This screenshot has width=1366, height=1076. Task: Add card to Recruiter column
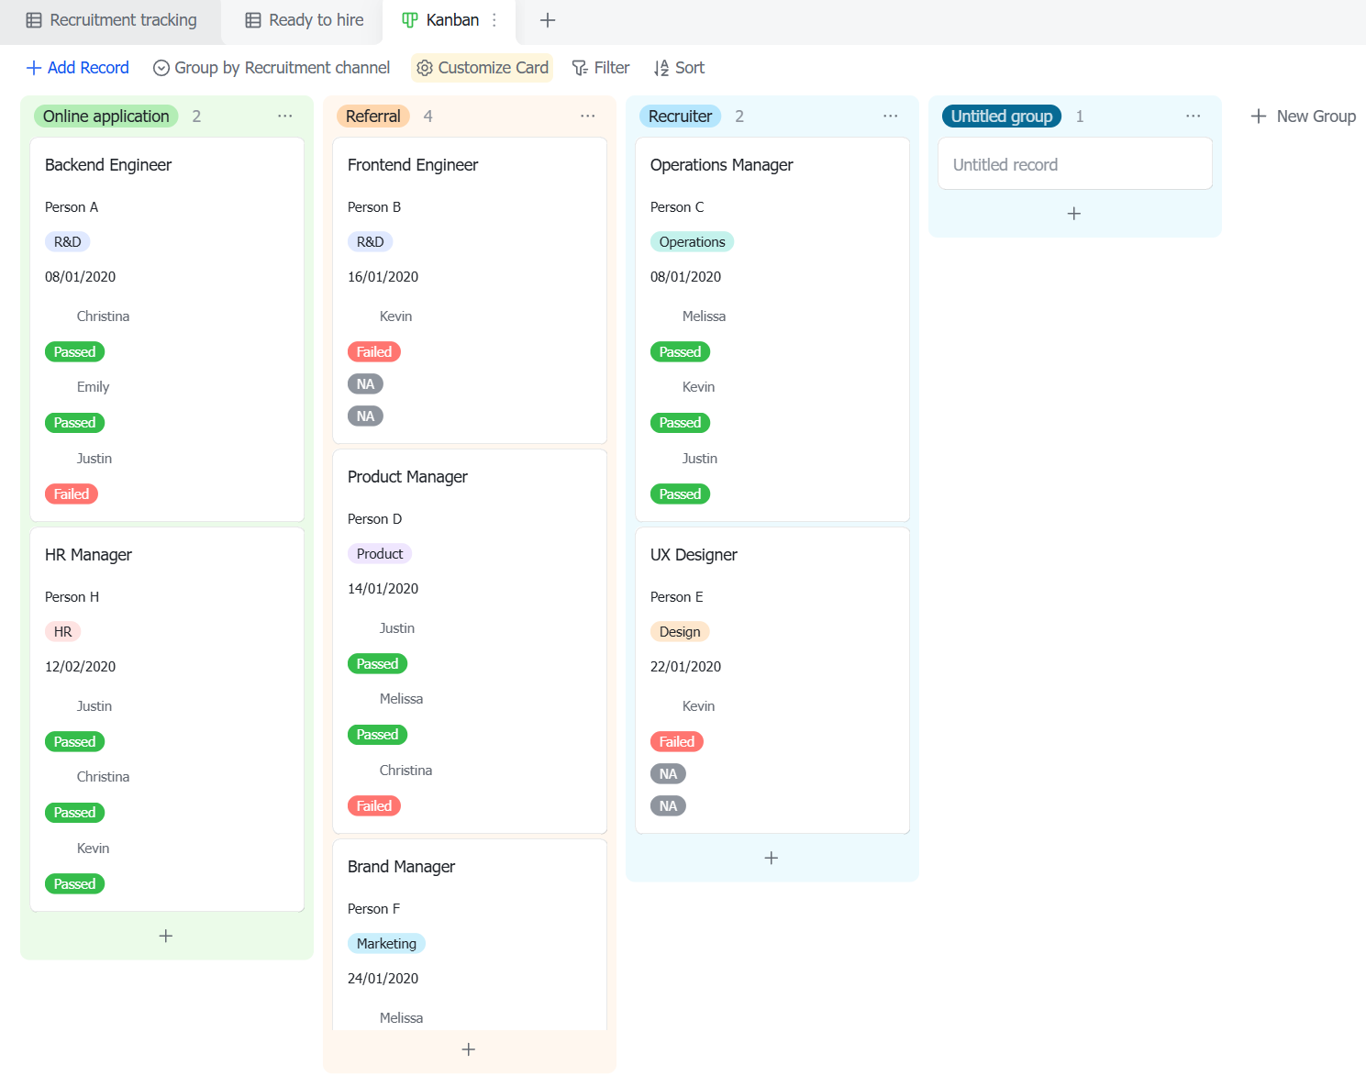point(772,858)
